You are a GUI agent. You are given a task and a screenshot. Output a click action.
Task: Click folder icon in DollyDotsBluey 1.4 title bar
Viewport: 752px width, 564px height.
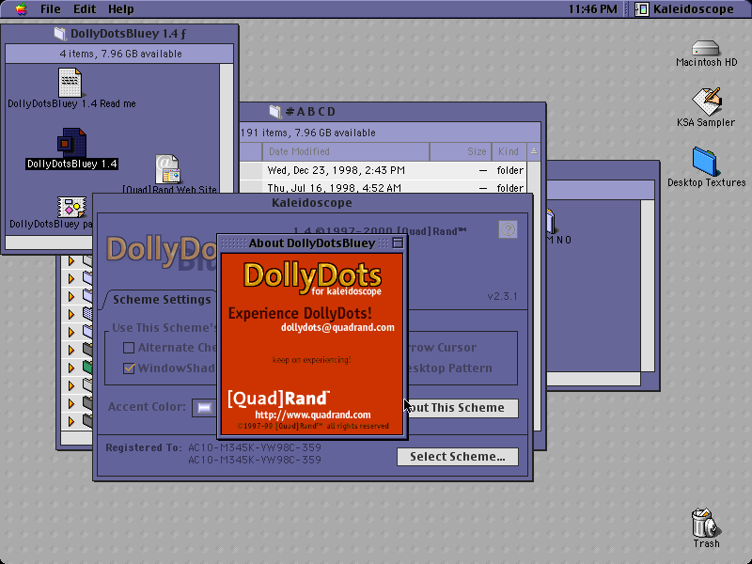[60, 33]
